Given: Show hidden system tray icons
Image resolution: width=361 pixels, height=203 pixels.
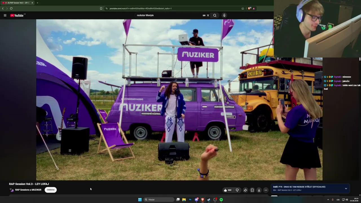Looking at the screenshot, I should coord(328,200).
